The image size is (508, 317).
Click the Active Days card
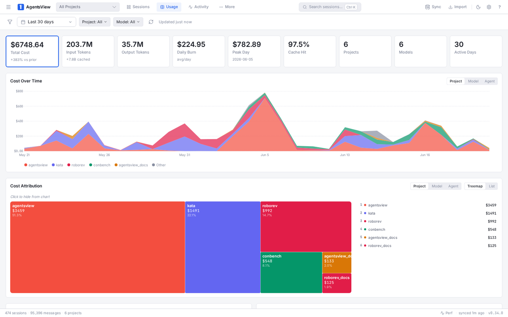[476, 52]
